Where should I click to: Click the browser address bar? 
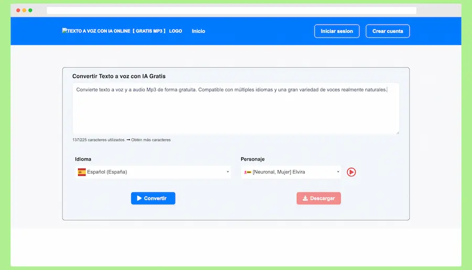tap(231, 10)
